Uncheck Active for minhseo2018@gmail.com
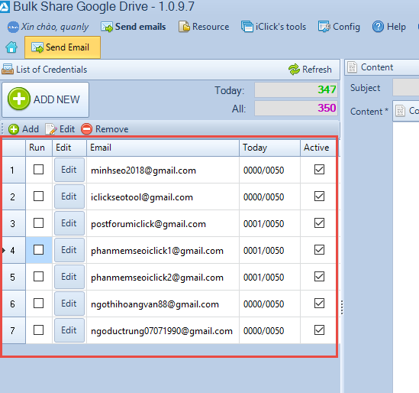Viewport: 419px width, 393px height. (x=319, y=170)
